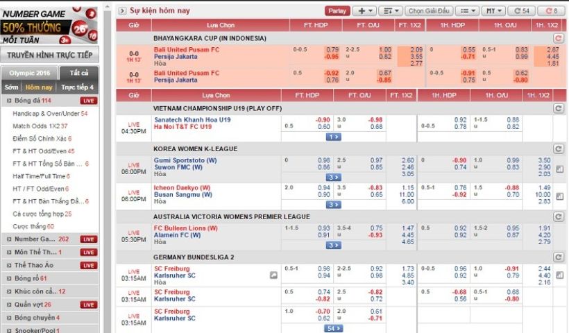Screen dimensions: 569x333
Task: Switch to the Trực tiếp tab
Action: 77,87
